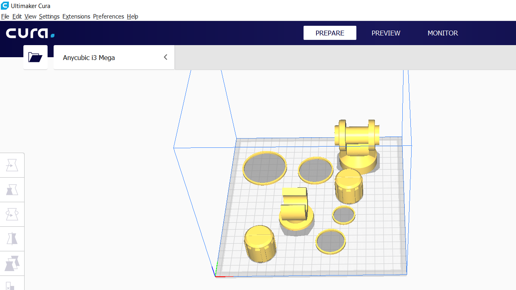This screenshot has height=290, width=516.
Task: Expand the Anycubic i3 Mega printer selector
Action: click(x=114, y=57)
